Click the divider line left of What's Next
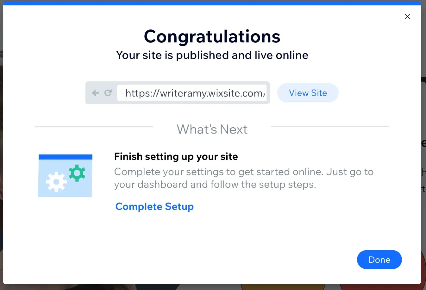The height and width of the screenshot is (290, 426). 94,127
